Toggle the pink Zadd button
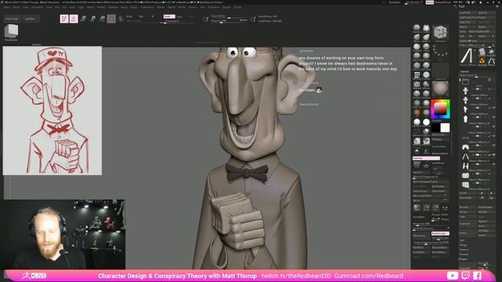502x282 pixels. [169, 16]
